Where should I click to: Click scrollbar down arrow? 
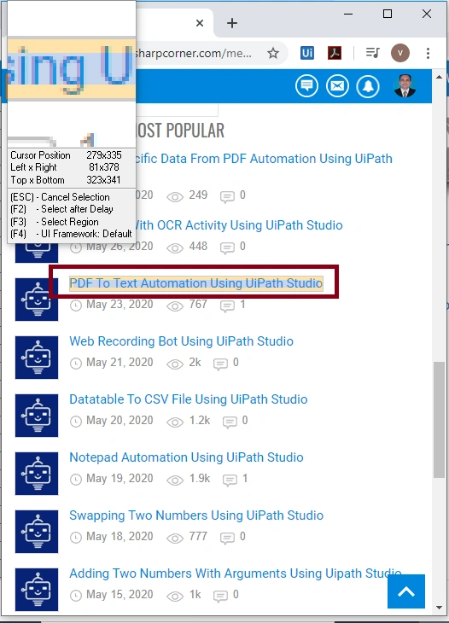click(x=439, y=607)
